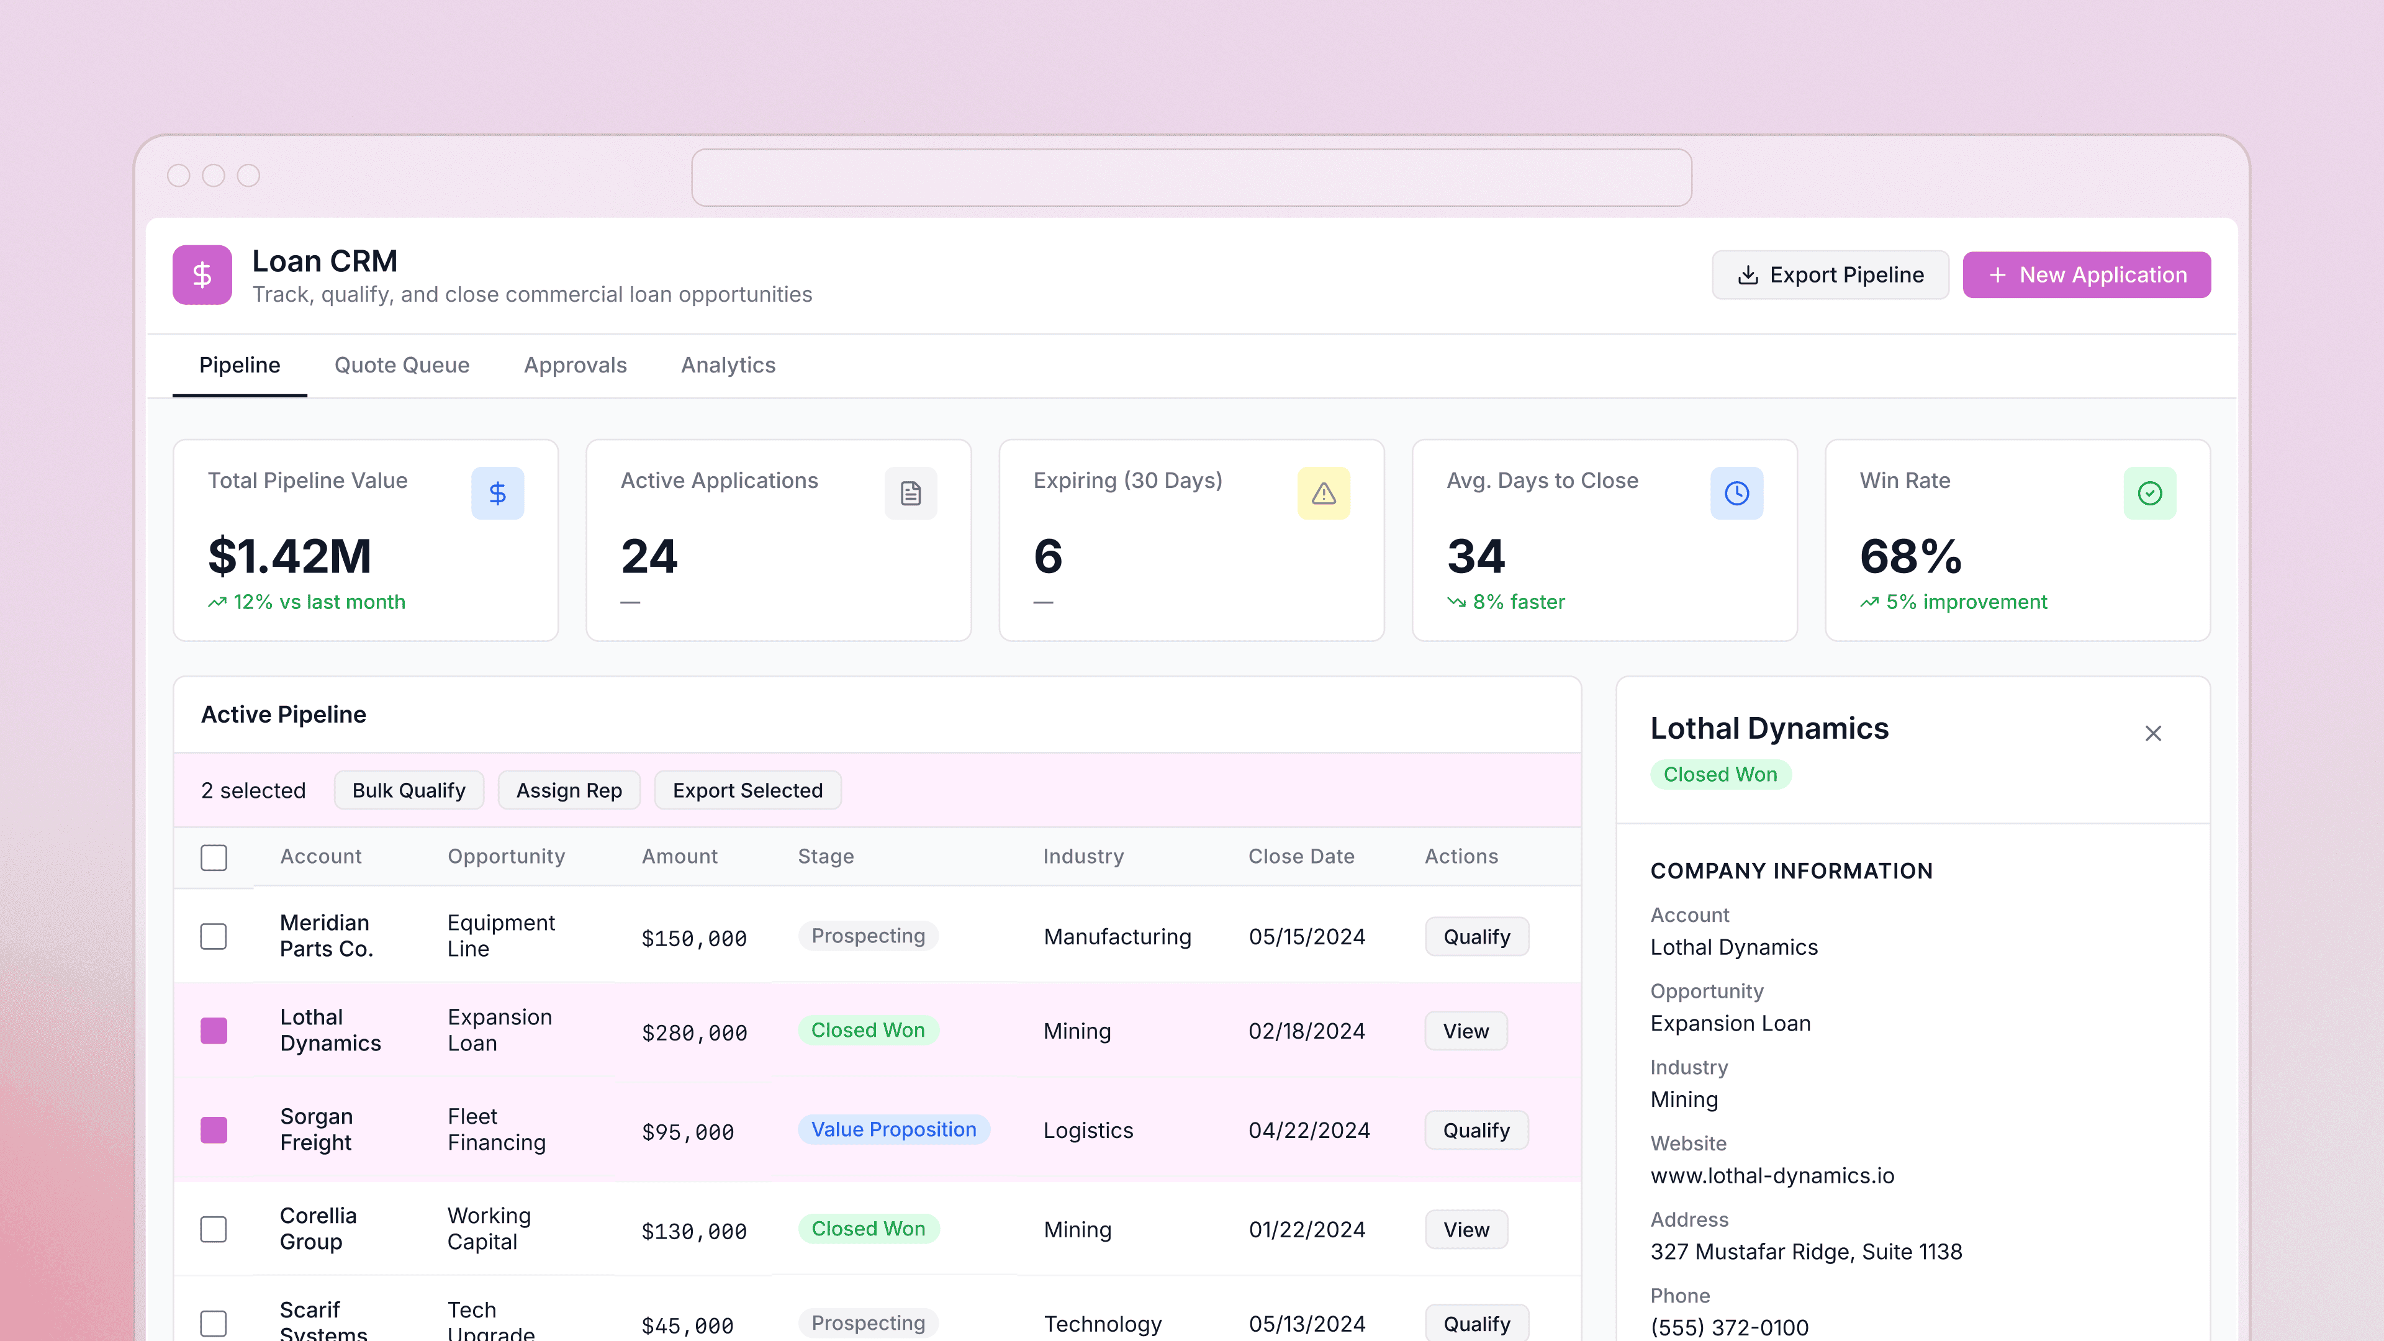Click the dollar icon in Total Pipeline Value card
This screenshot has width=2384, height=1341.
point(498,494)
